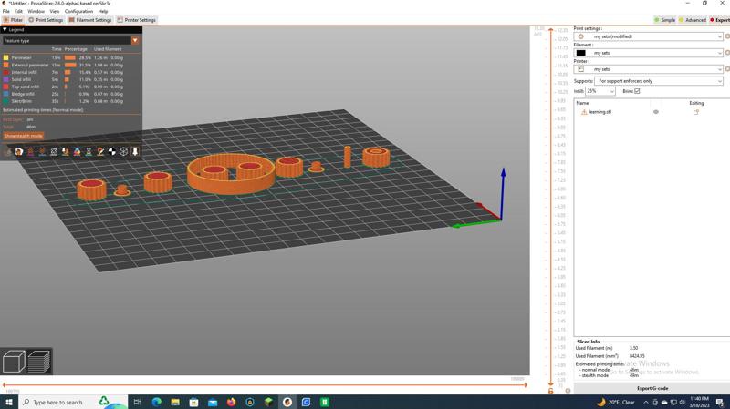Click Export G-code button
Image resolution: width=730 pixels, height=409 pixels.
(x=652, y=388)
